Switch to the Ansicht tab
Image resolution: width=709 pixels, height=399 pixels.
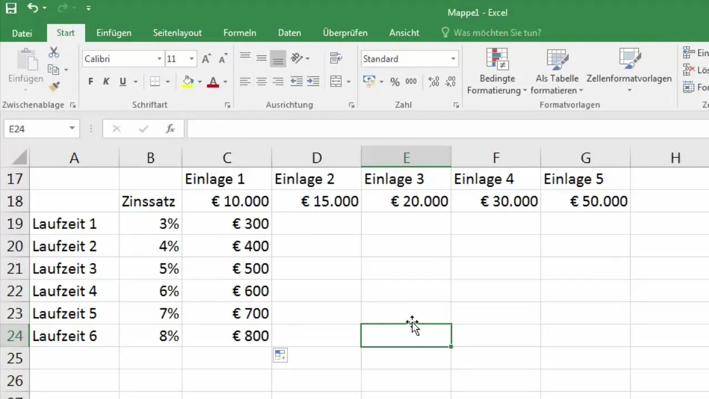click(404, 33)
